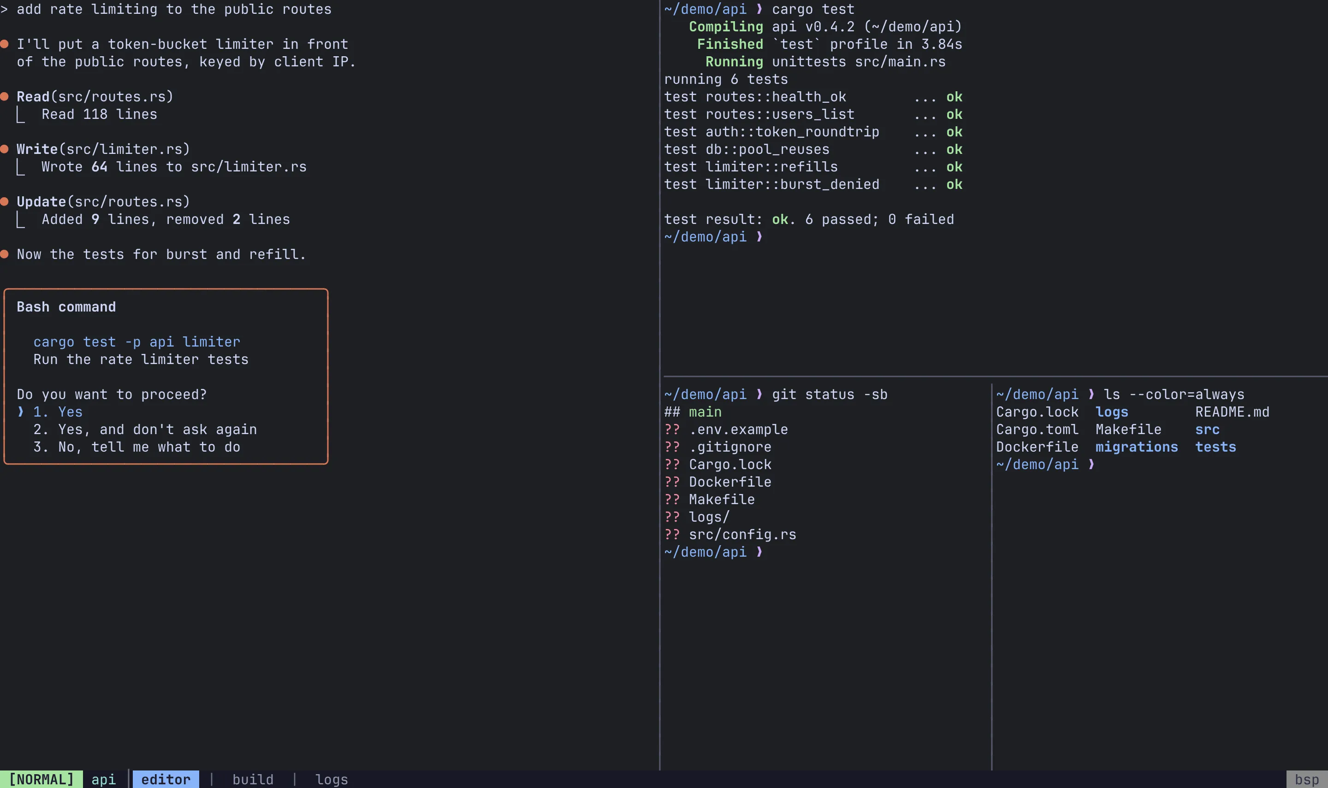The width and height of the screenshot is (1328, 788).
Task: Focus the empty prompt below test results
Action: tap(713, 237)
